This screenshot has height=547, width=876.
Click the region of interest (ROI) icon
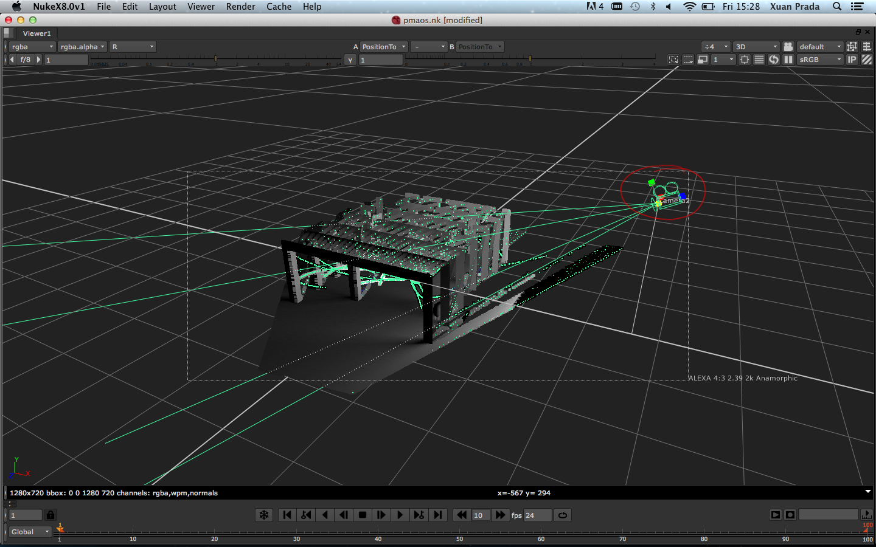click(673, 60)
